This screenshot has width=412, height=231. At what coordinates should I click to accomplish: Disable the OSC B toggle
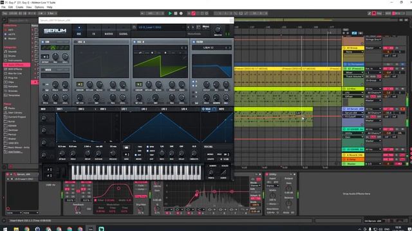[x=135, y=42]
